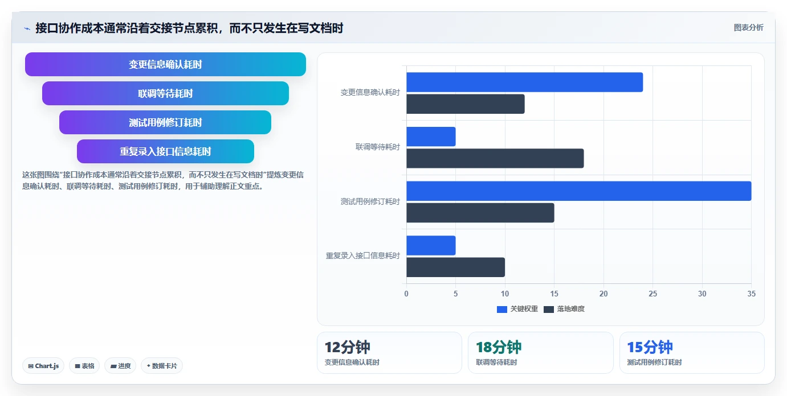Select the 测试用例修订耗时 funnel bar
This screenshot has height=396, width=787.
pos(165,122)
